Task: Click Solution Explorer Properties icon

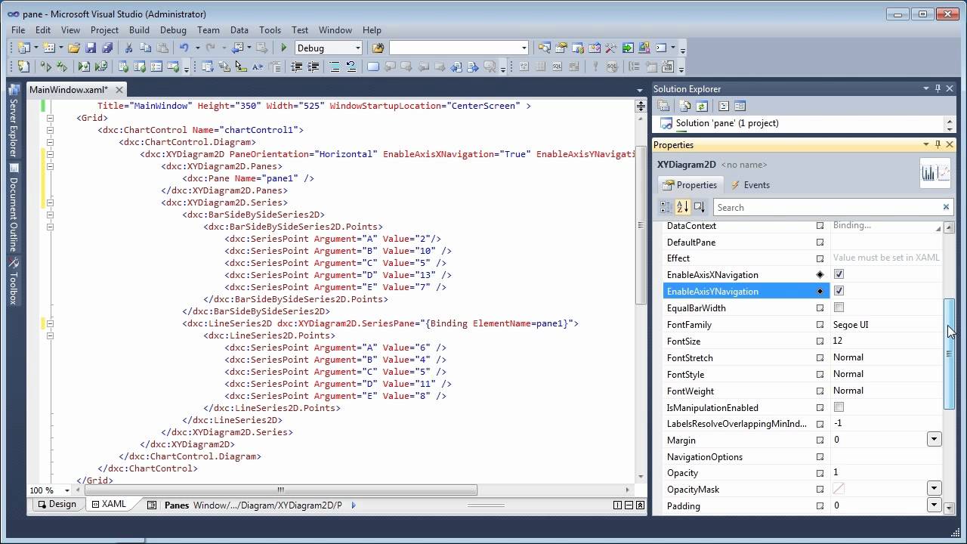Action: click(663, 106)
